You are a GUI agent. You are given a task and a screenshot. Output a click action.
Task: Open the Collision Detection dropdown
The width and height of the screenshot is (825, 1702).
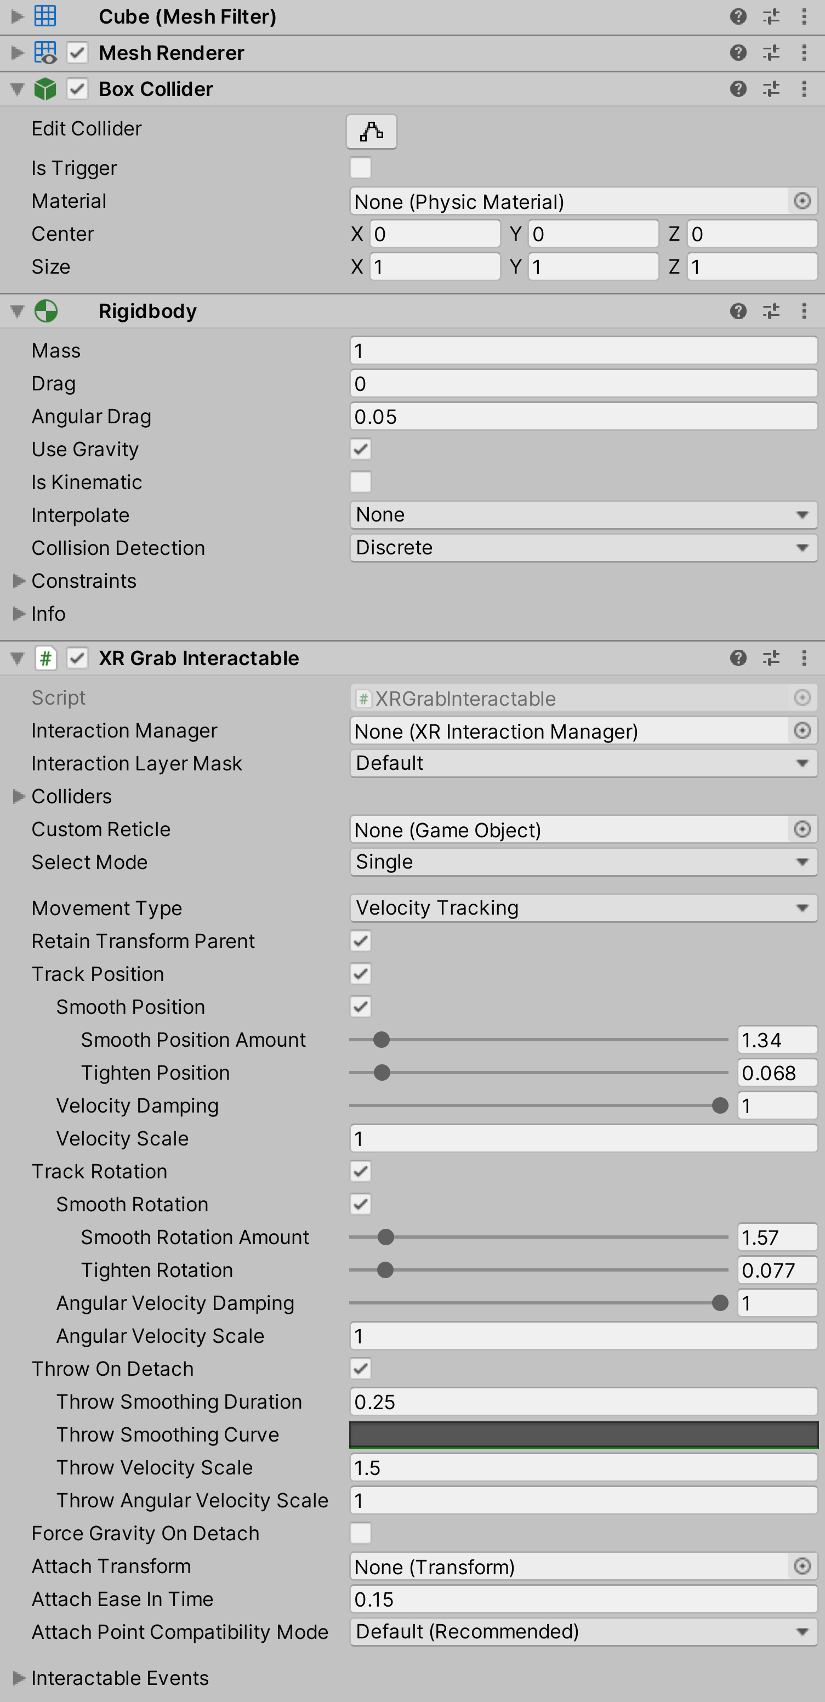coord(583,548)
